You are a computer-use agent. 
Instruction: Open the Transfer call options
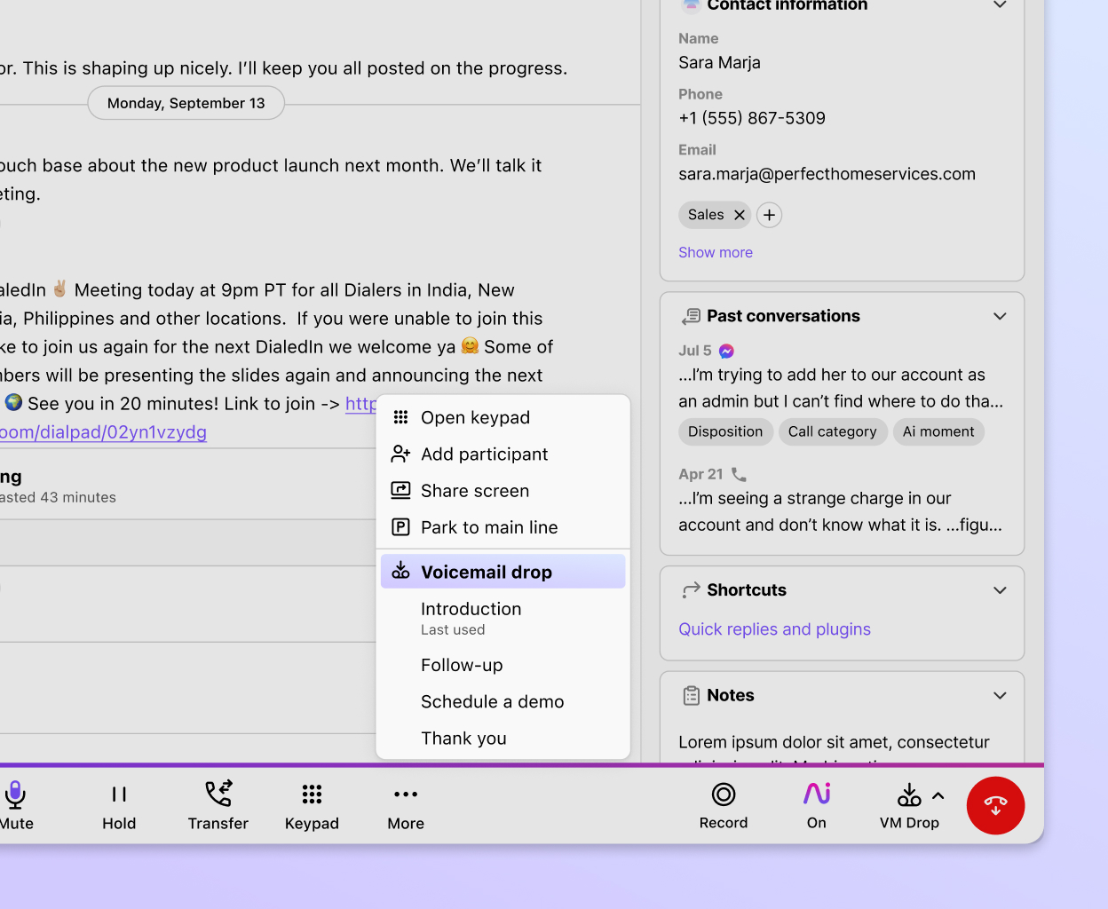[218, 805]
